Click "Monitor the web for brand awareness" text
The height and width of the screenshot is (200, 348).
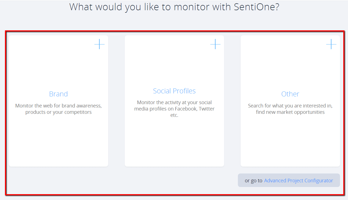pos(59,106)
